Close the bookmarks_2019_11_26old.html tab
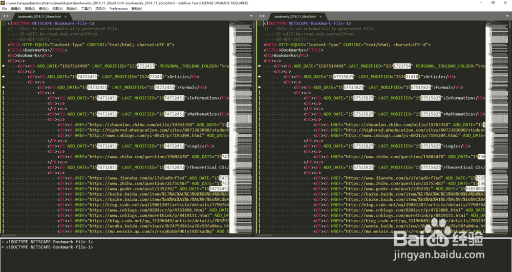512x272 pixels. (321, 16)
